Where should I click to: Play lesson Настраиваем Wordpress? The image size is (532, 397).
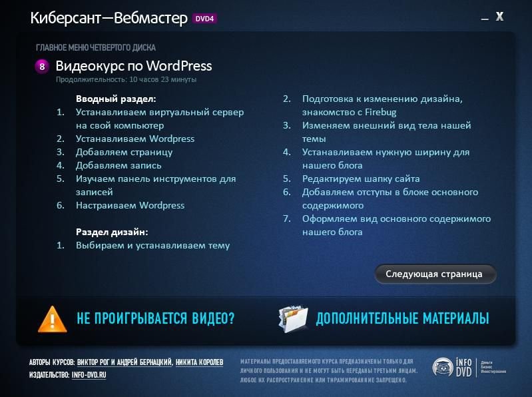pos(131,205)
